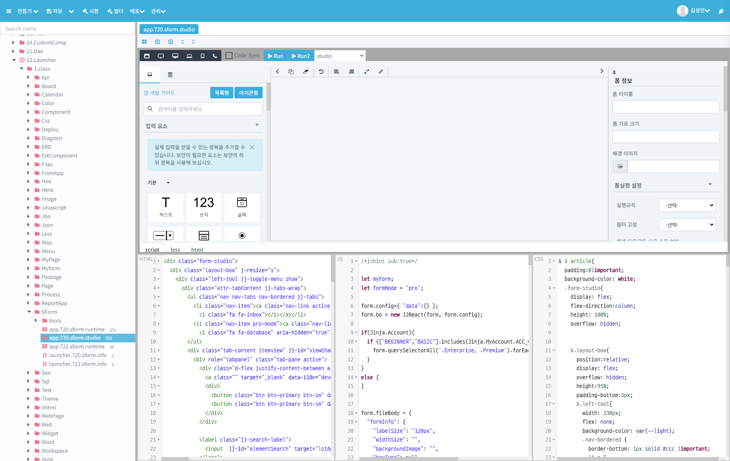This screenshot has width=730, height=461.
Task: Select the grid layout view icon
Action: pos(144,42)
